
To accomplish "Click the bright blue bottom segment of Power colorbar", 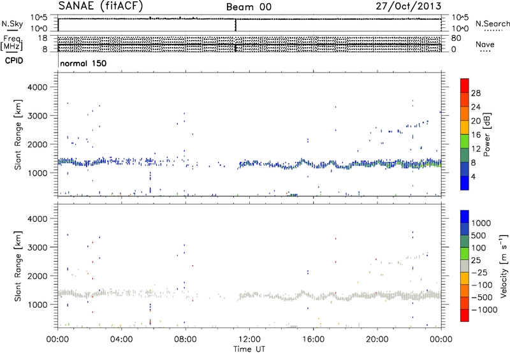I will (x=465, y=183).
